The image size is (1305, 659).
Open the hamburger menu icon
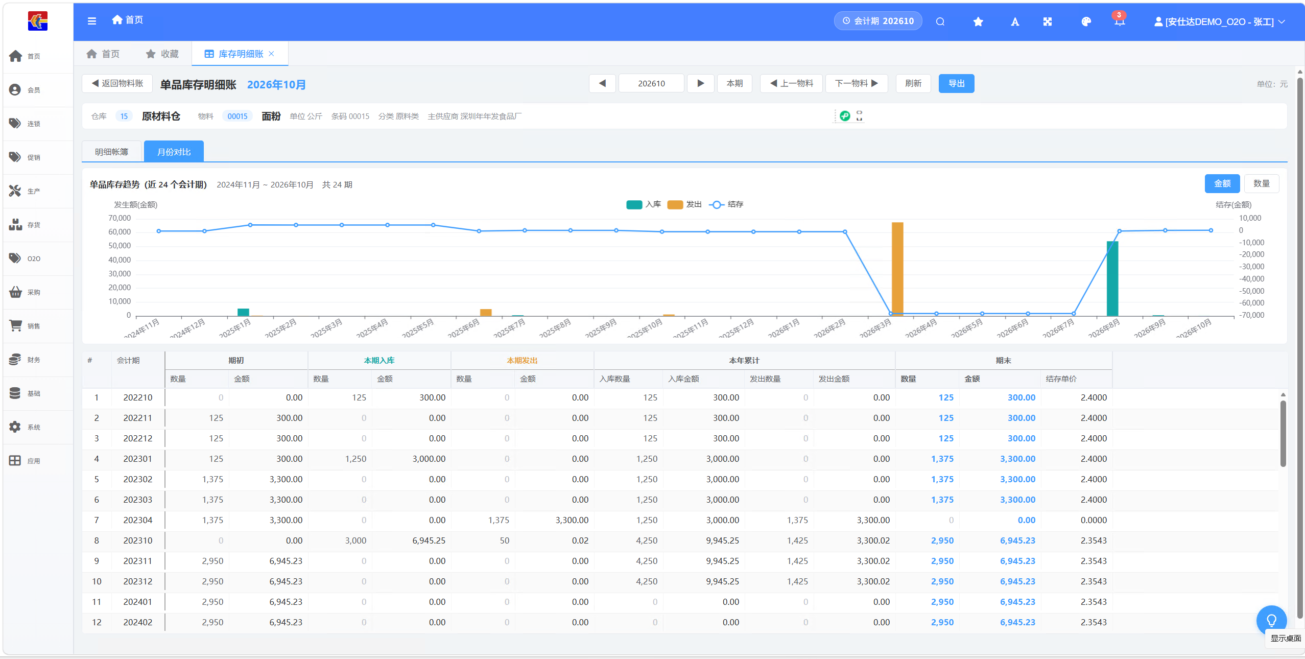[92, 21]
